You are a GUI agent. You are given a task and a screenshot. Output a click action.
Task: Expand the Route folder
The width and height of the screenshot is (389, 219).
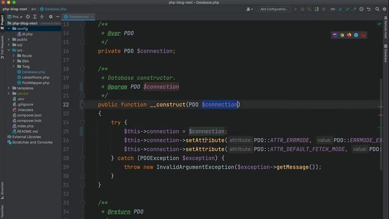[x=13, y=56]
